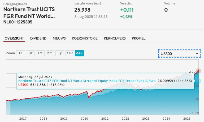This screenshot has height=122, width=204.
Task: Set chart zoom to 6m
Action: (50, 53)
